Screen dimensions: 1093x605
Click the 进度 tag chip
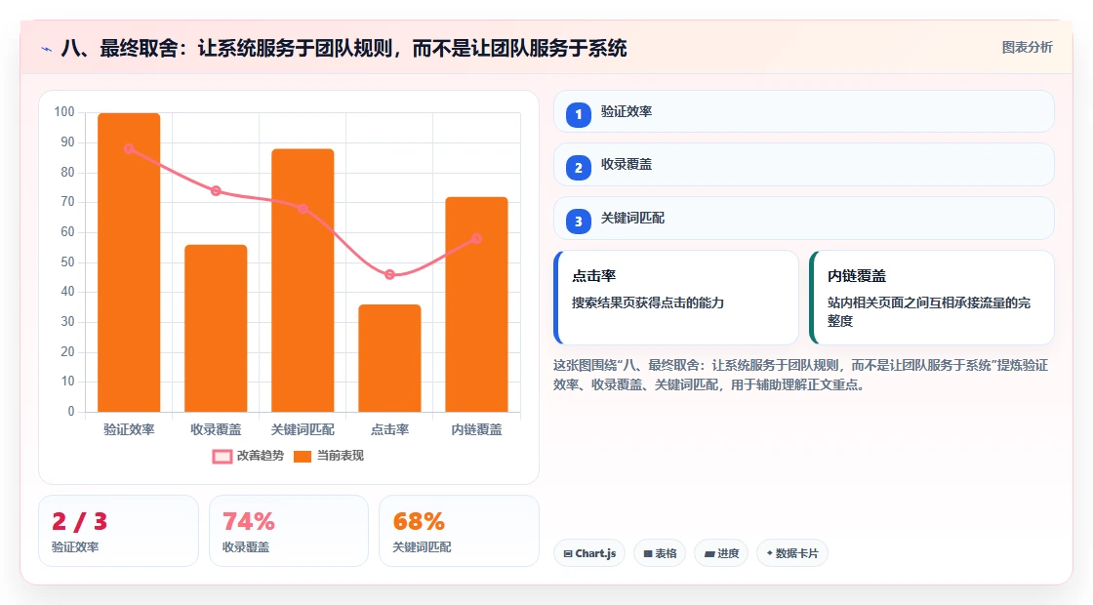coord(721,553)
